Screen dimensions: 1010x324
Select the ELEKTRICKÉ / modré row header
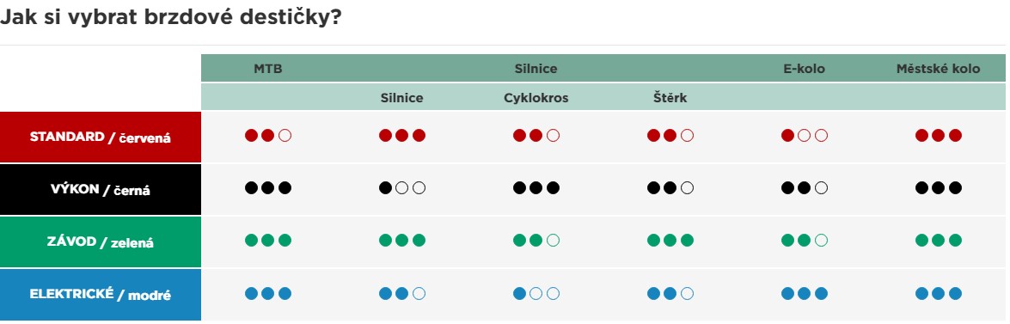click(101, 295)
